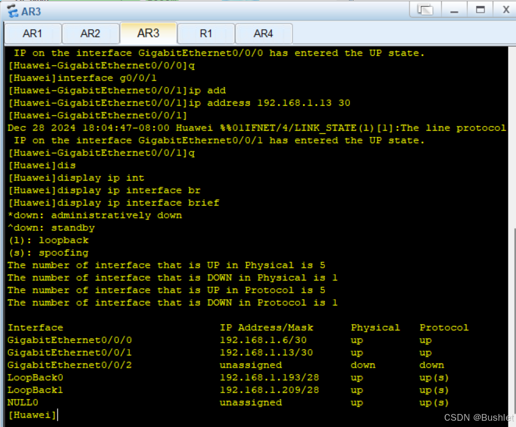Click the detach window icon in title bar
516x427 pixels.
(x=425, y=9)
